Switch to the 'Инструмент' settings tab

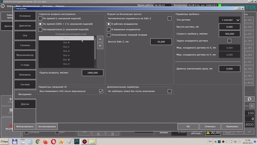[25, 94]
